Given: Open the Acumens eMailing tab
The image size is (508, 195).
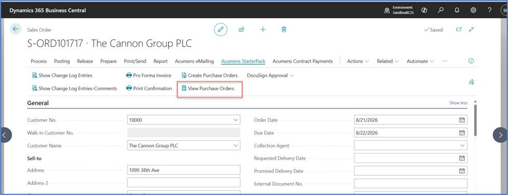Looking at the screenshot, I should coord(195,61).
